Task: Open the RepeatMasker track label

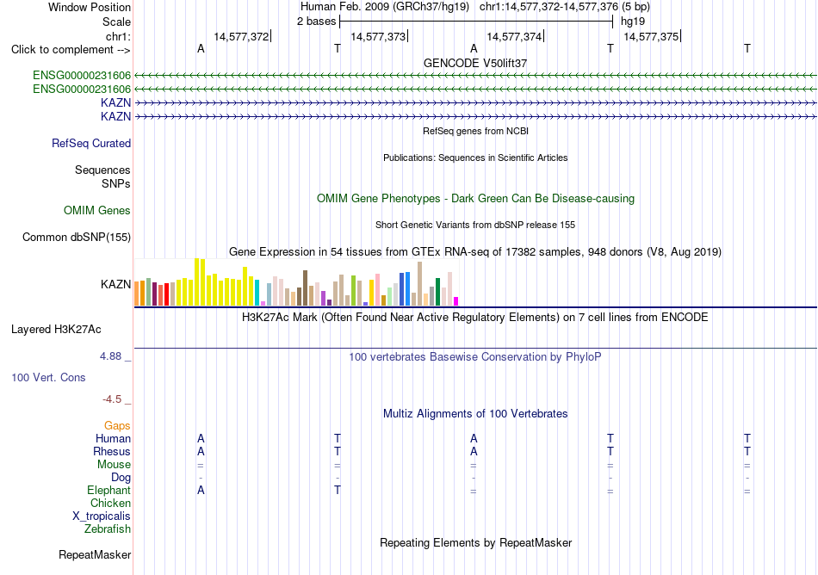Action: click(x=95, y=555)
